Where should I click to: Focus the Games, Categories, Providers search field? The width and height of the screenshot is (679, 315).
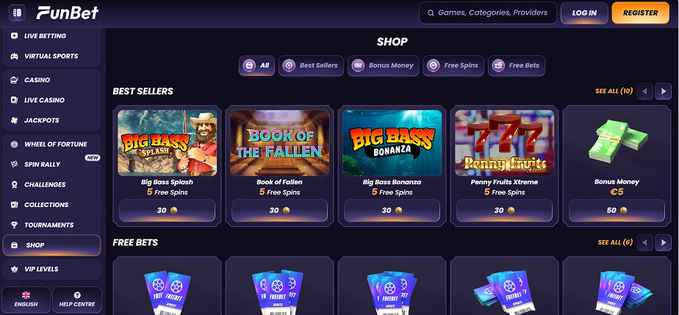pos(488,13)
